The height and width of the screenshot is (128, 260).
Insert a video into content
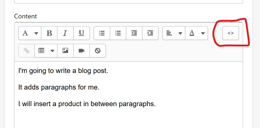(81, 51)
